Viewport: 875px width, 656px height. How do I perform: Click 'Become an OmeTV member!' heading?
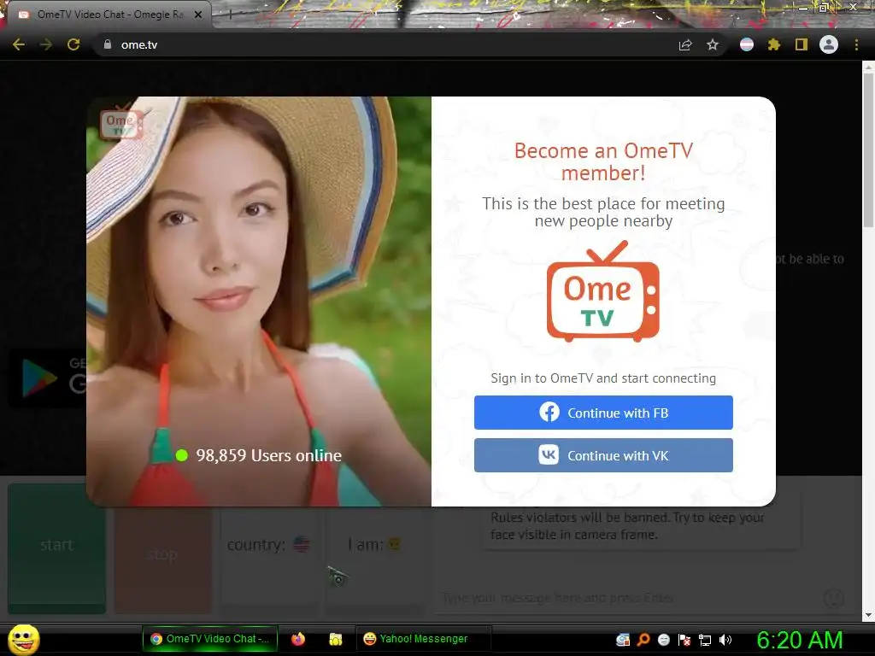tap(603, 161)
